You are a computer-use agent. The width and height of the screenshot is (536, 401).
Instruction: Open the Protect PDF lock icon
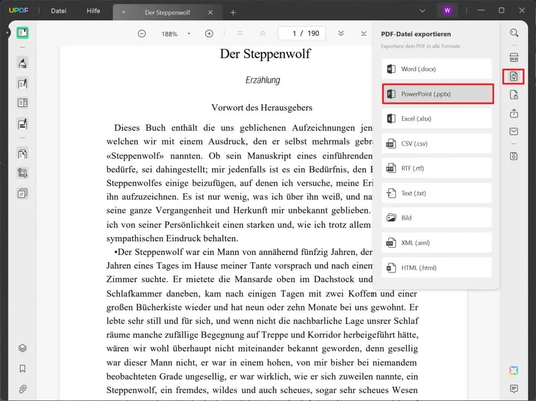click(x=514, y=95)
